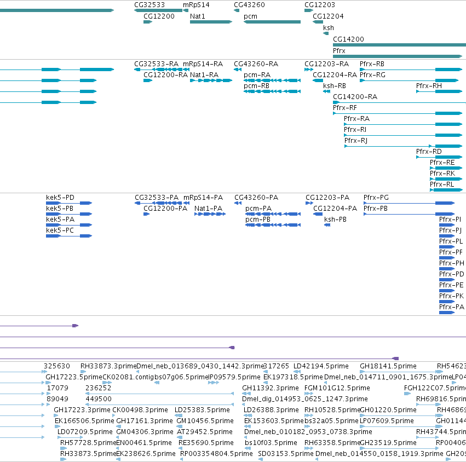Select the GH11392.3prime EST label

[271, 388]
